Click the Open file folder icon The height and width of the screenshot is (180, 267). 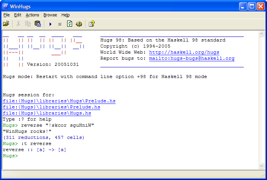tap(6, 24)
